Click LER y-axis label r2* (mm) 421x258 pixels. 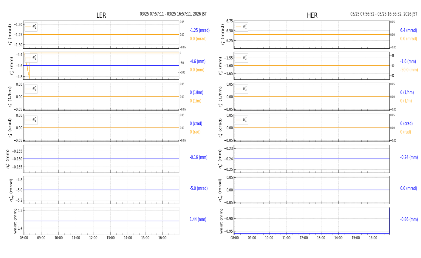coord(12,66)
